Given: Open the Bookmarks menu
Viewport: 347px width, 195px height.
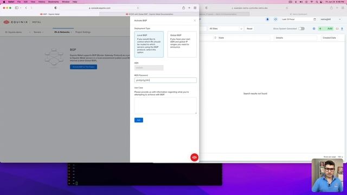Looking at the screenshot, I should pyautogui.click(x=54, y=2).
